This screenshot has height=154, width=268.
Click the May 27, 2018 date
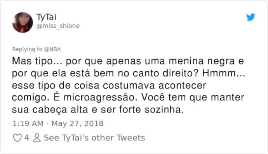coord(77,123)
